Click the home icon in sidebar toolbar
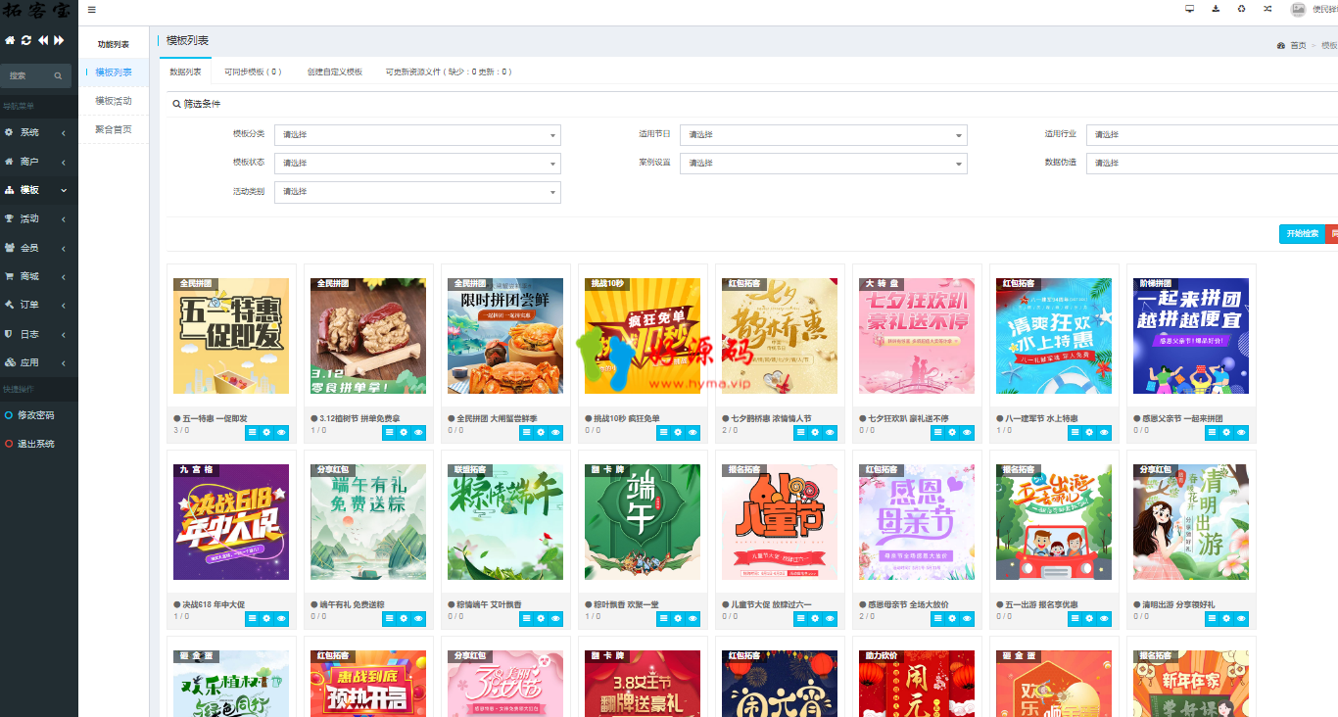1338x717 pixels. click(10, 40)
